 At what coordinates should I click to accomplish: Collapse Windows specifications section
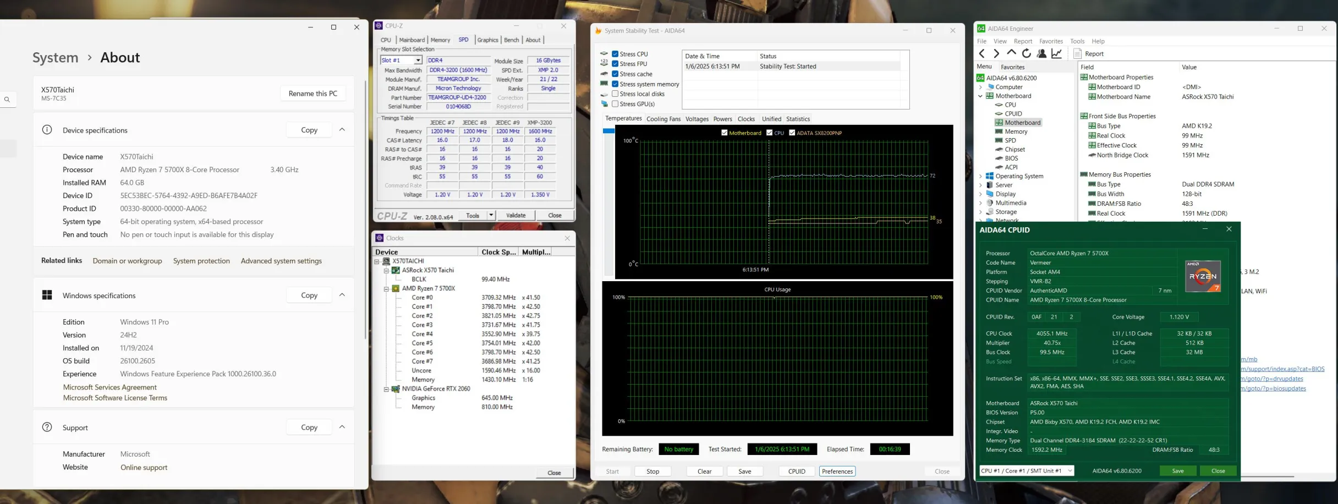click(342, 295)
